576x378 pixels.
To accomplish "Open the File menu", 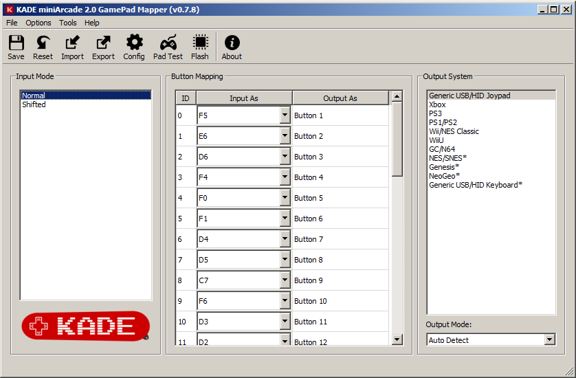I will click(x=12, y=23).
